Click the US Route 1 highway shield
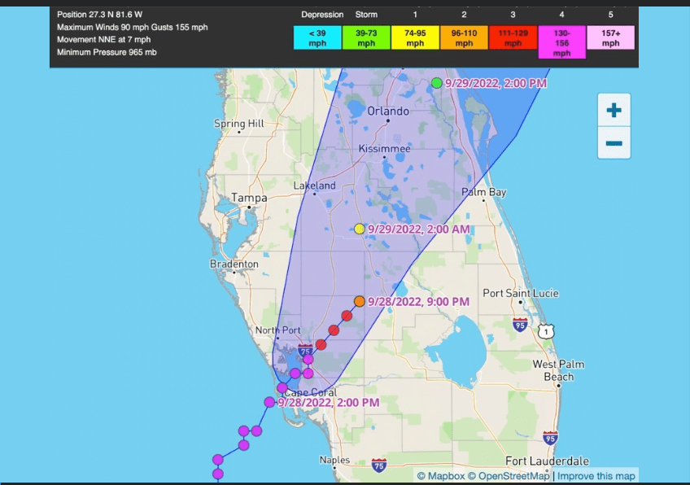The height and width of the screenshot is (485, 690). [x=544, y=330]
